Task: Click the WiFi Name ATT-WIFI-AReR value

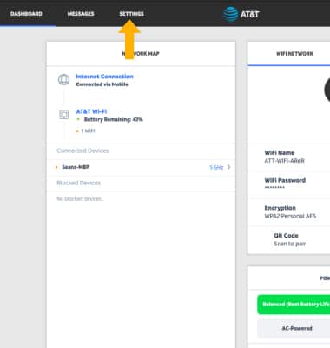Action: [285, 161]
